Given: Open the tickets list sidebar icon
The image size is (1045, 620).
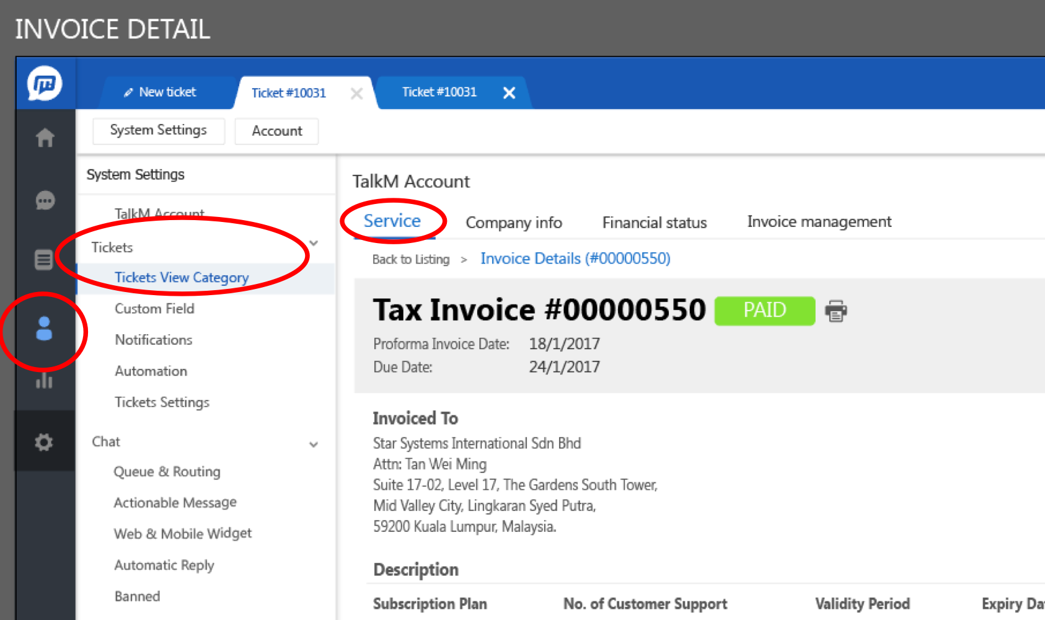Looking at the screenshot, I should 43,259.
